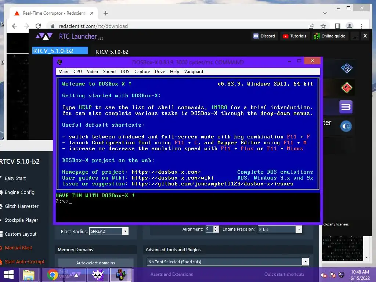The image size is (376, 282).
Task: Click the blue layered diamond launcher icon
Action: coord(347,68)
